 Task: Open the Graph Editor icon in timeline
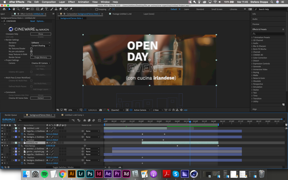100,121
